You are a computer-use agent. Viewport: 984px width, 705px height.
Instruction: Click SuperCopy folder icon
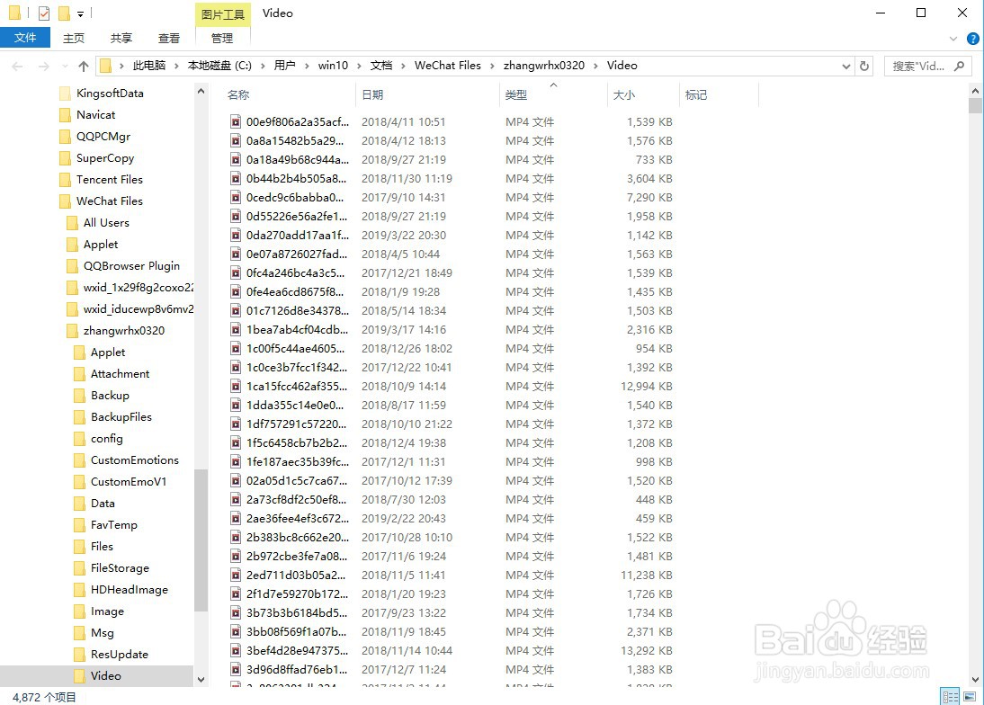pyautogui.click(x=65, y=158)
